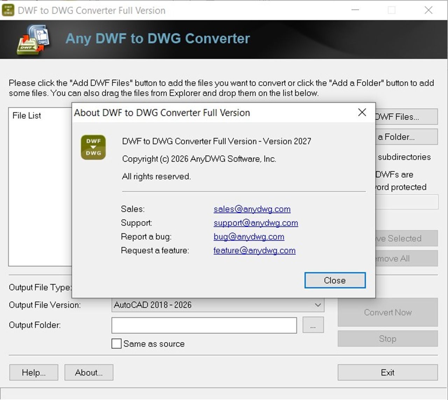Click the Remove Selected button
This screenshot has width=448, height=400.
pyautogui.click(x=406, y=238)
